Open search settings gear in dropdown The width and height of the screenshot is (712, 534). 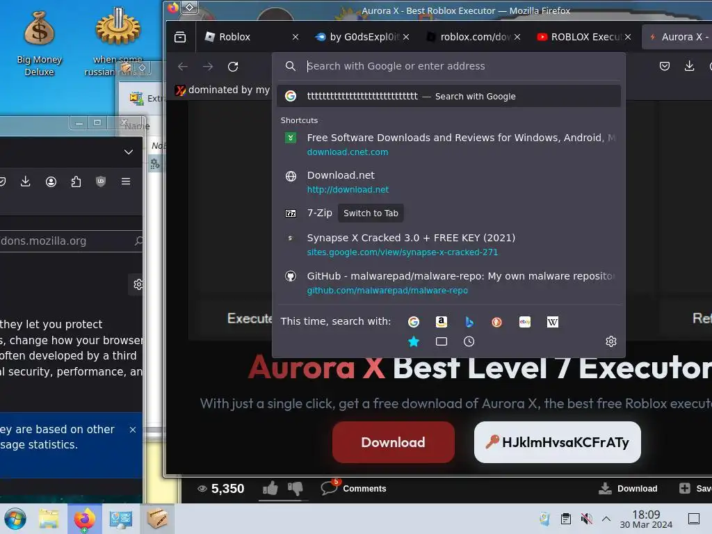pyautogui.click(x=611, y=341)
